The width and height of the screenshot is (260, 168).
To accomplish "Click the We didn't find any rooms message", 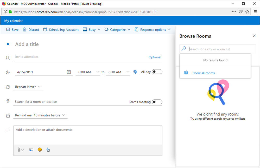I will [218, 114].
